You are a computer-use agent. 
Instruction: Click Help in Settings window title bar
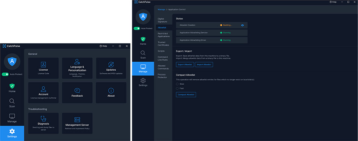click(103, 46)
